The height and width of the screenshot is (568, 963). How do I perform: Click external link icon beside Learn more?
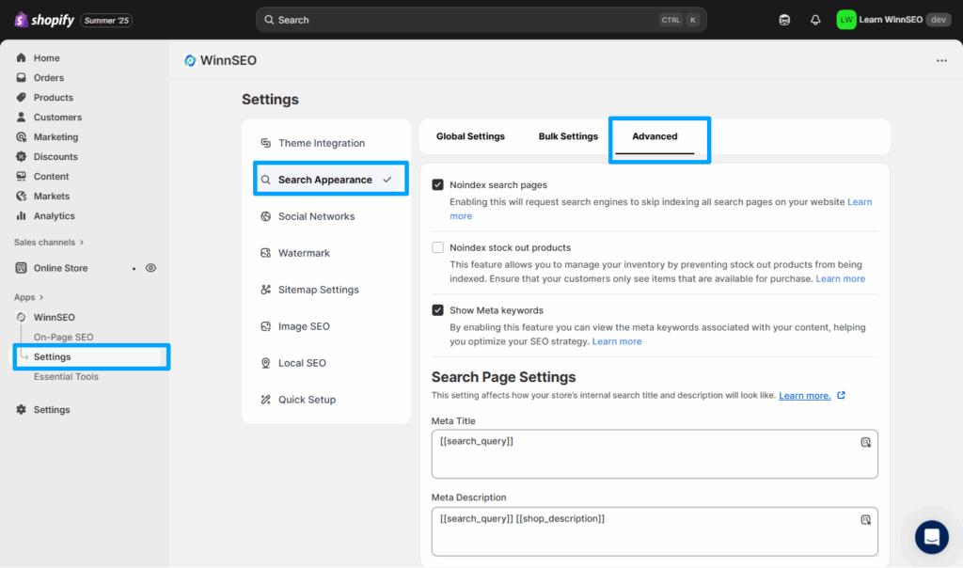tap(842, 395)
